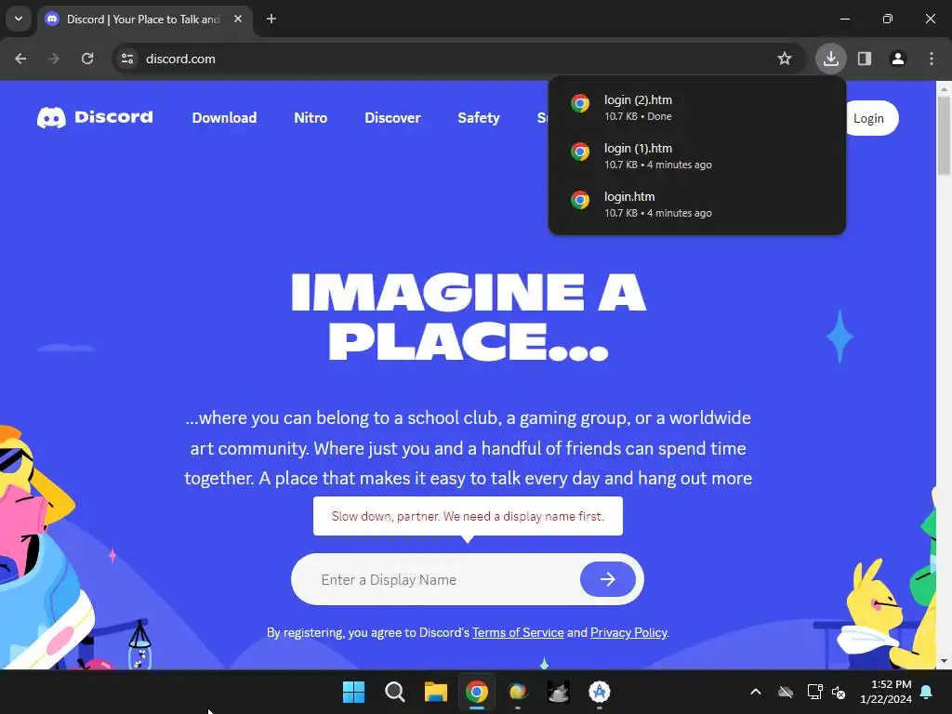This screenshot has width=952, height=714.
Task: Reload the page
Action: (87, 59)
